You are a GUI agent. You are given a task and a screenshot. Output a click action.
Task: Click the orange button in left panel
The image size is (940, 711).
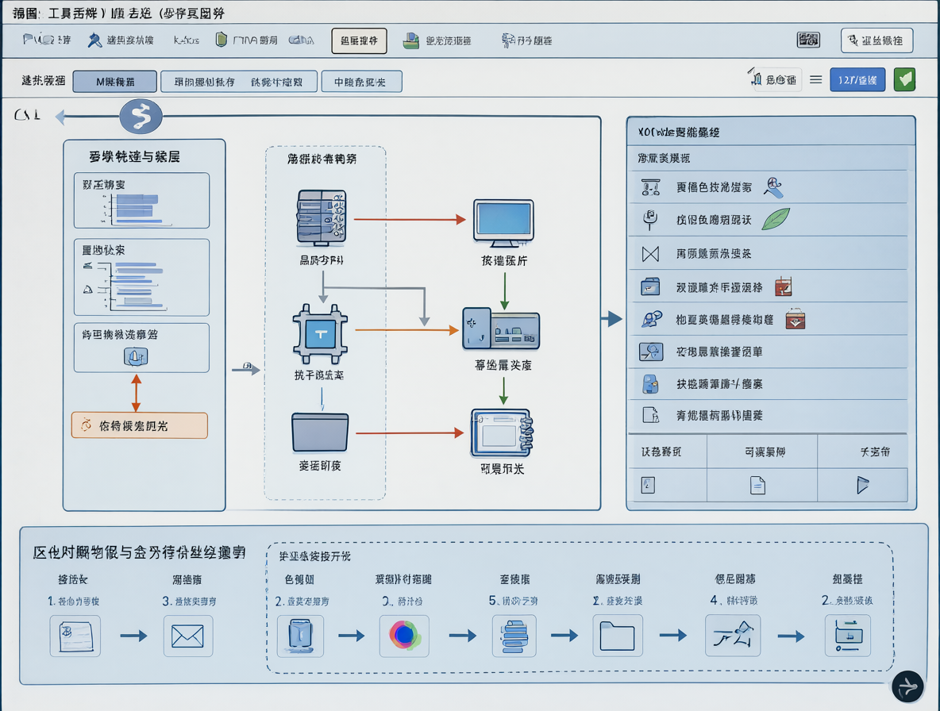[x=140, y=425]
